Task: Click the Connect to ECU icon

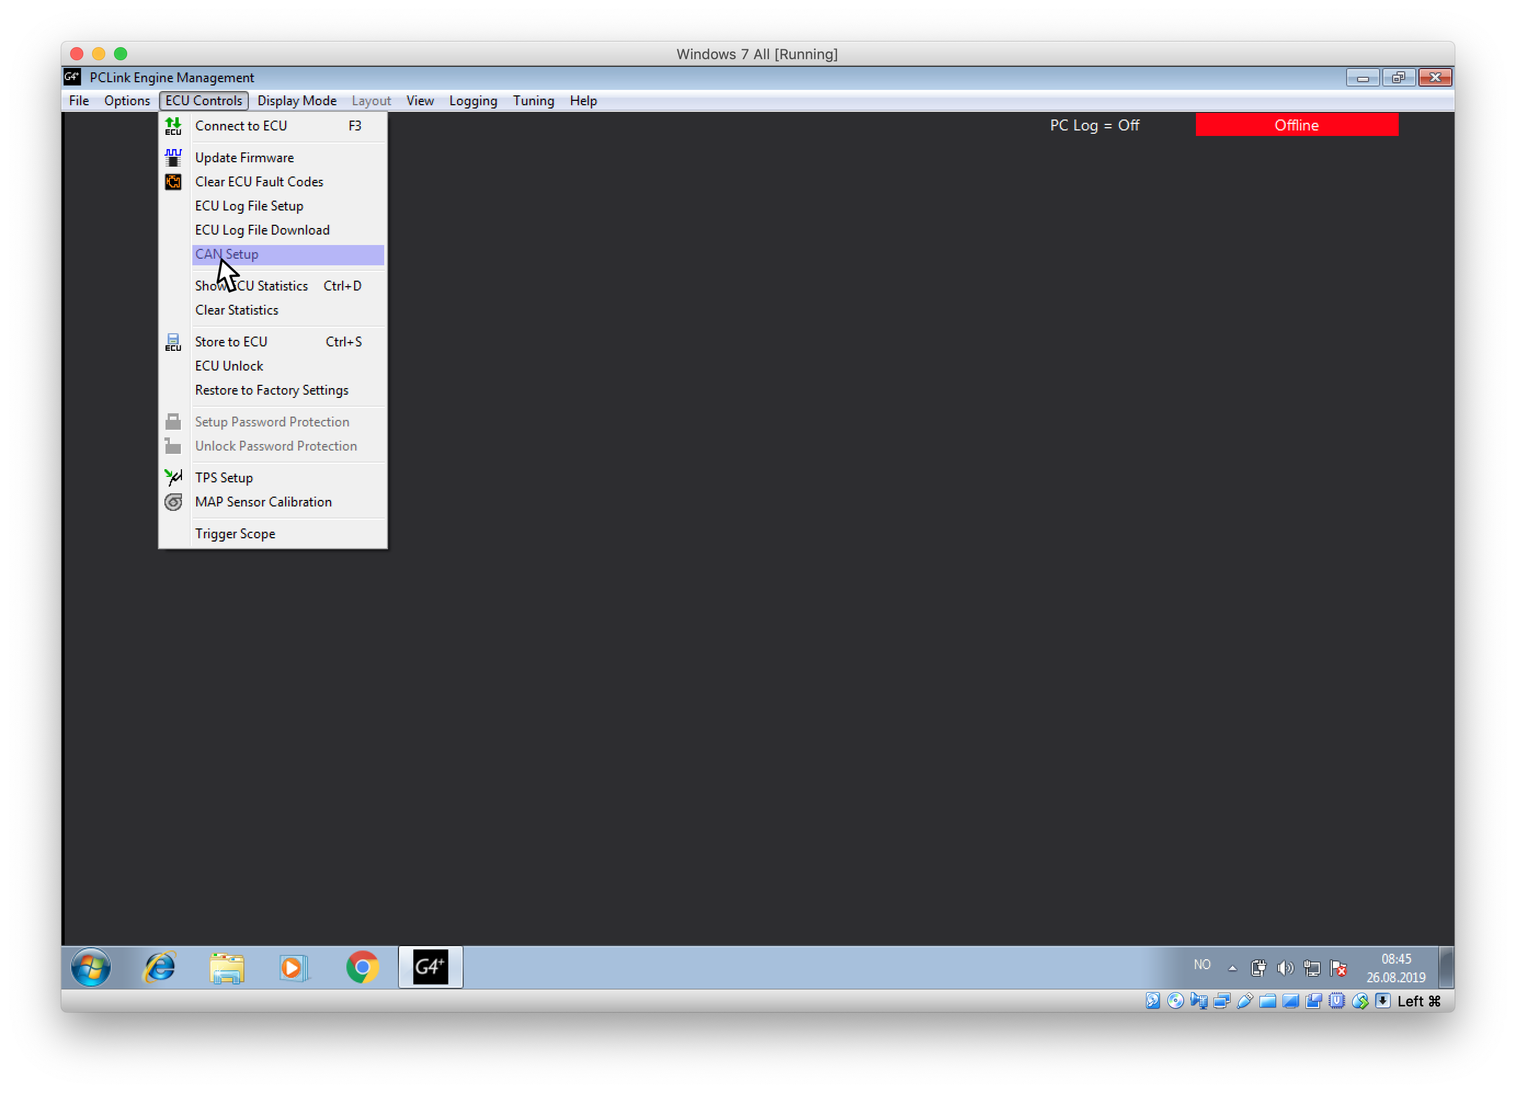Action: click(173, 126)
